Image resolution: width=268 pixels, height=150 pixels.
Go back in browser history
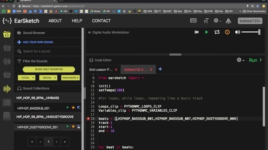pos(3,6)
